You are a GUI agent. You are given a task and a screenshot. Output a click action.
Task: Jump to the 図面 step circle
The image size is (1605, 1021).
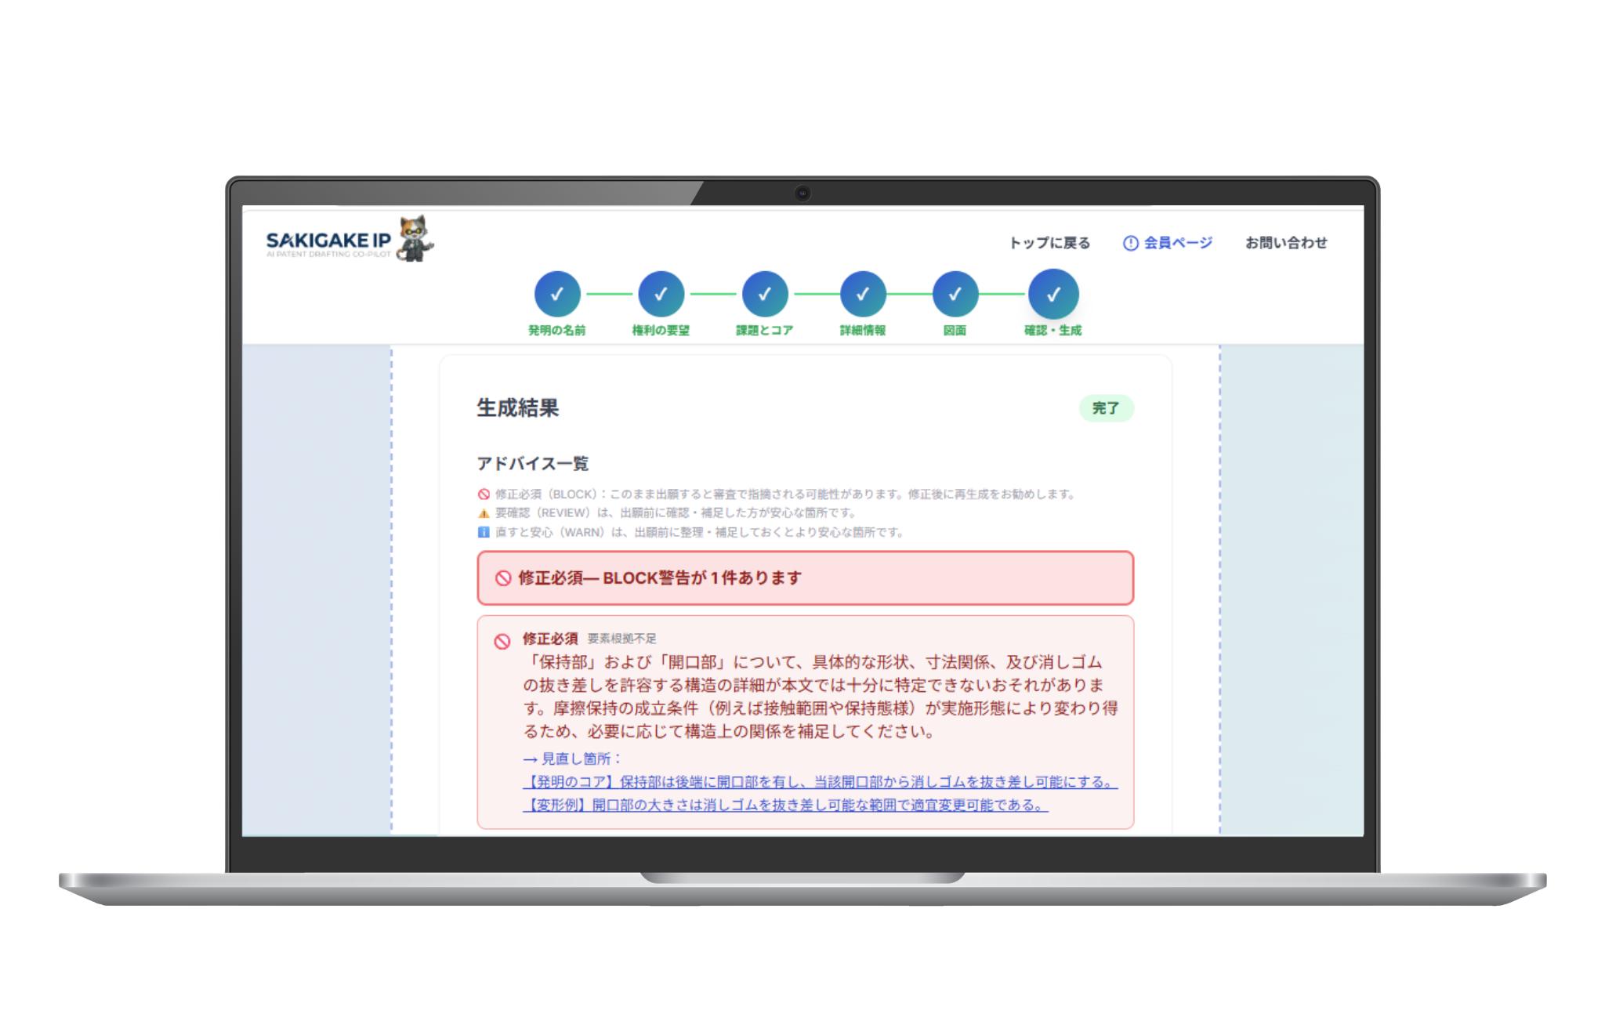tap(955, 294)
